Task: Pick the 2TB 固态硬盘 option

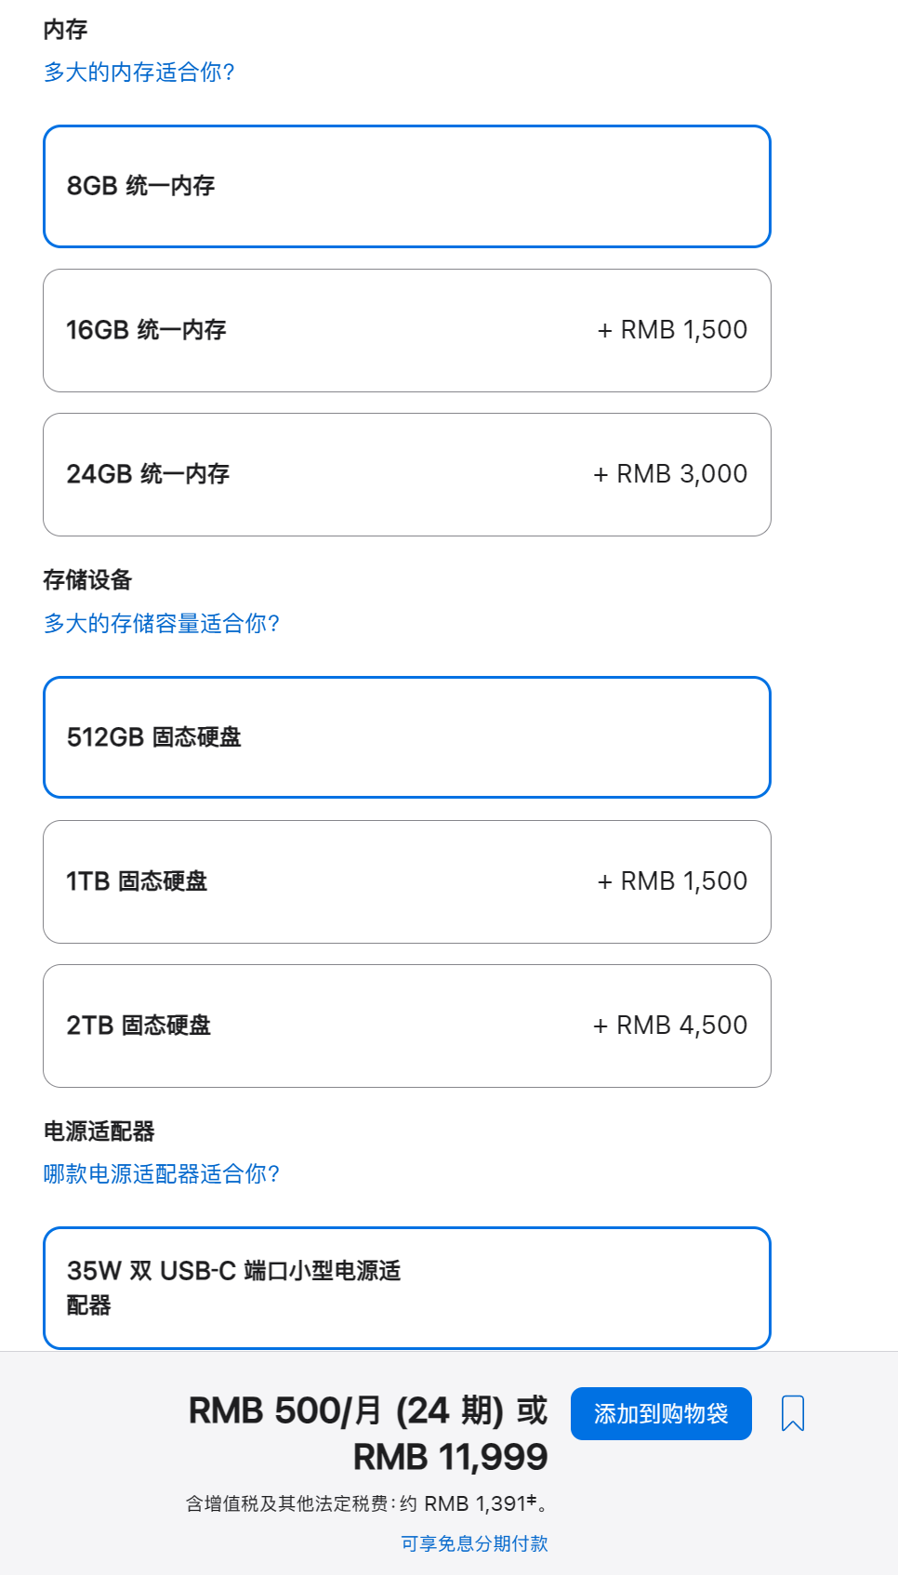Action: [x=406, y=1026]
